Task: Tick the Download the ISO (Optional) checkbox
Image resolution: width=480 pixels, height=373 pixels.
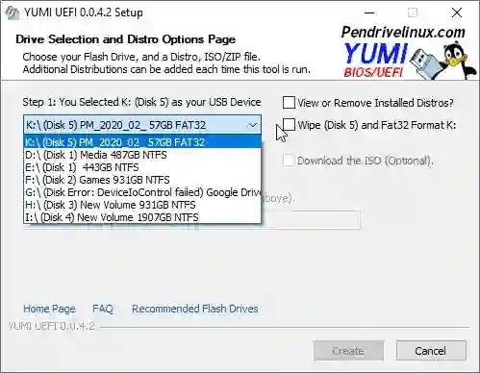Action: click(289, 161)
